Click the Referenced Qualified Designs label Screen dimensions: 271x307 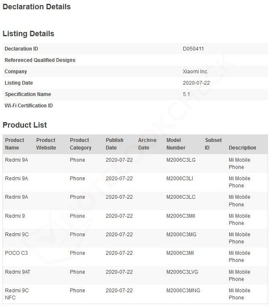point(40,60)
